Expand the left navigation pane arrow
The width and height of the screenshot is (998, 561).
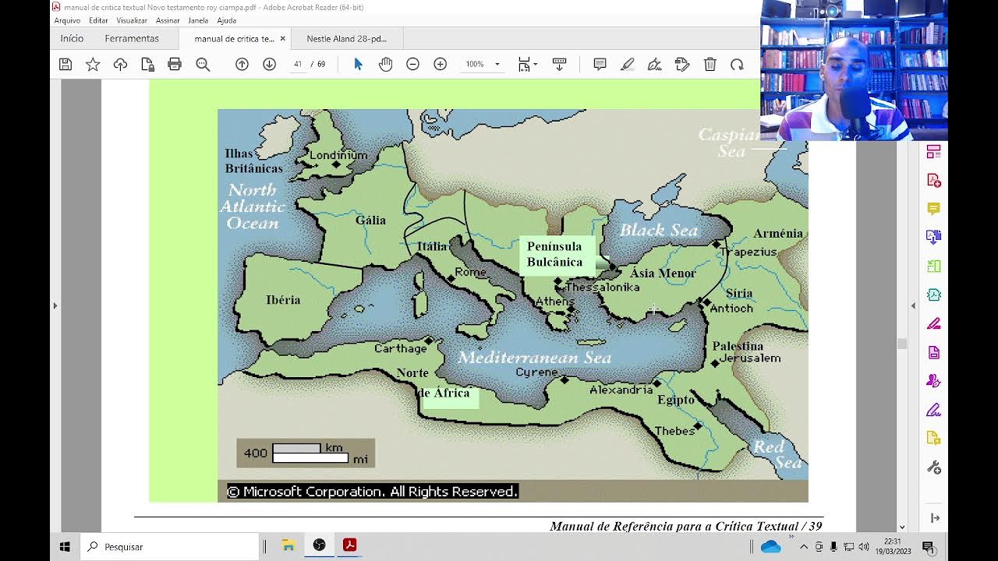55,305
